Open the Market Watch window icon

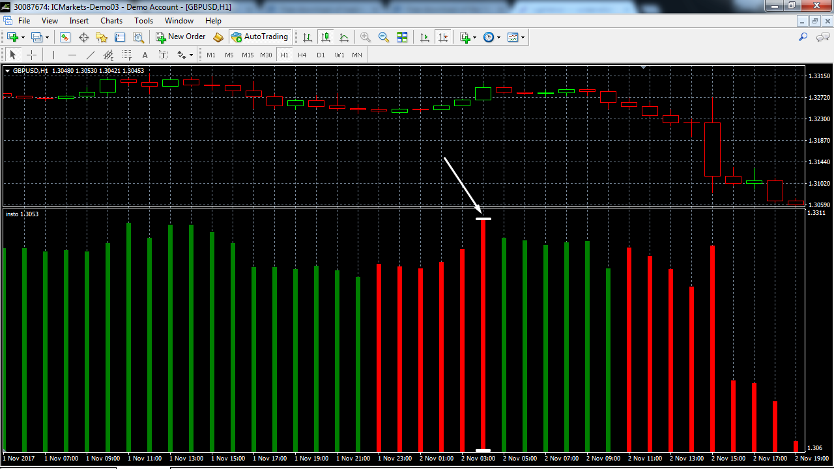[x=65, y=37]
